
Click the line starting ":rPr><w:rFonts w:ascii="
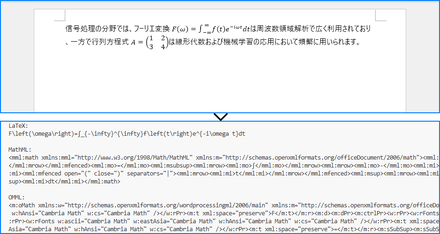[224, 221]
